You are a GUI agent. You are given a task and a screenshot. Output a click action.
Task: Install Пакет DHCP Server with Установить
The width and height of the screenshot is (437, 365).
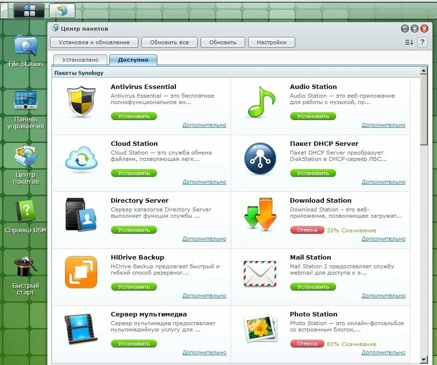point(313,173)
